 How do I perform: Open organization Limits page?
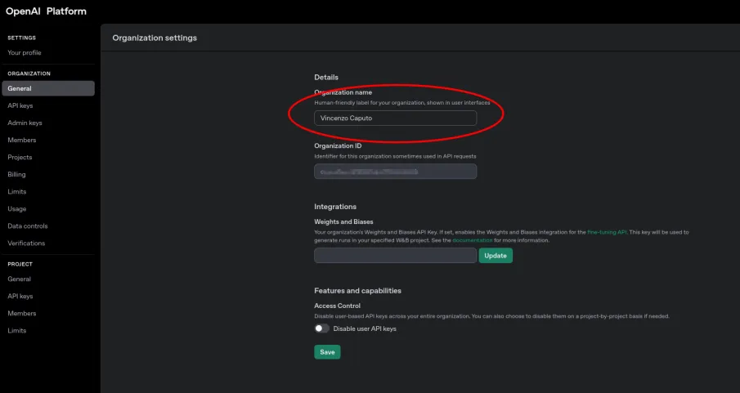point(17,191)
